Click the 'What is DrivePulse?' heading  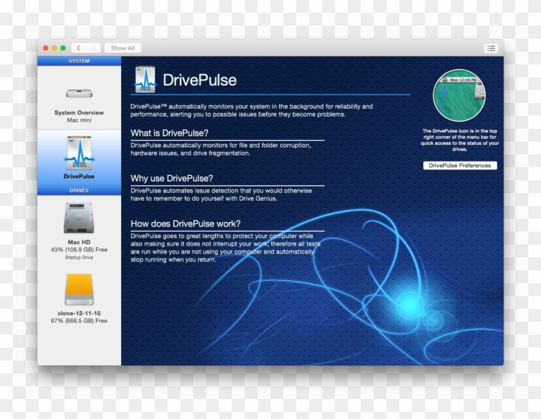click(x=169, y=133)
